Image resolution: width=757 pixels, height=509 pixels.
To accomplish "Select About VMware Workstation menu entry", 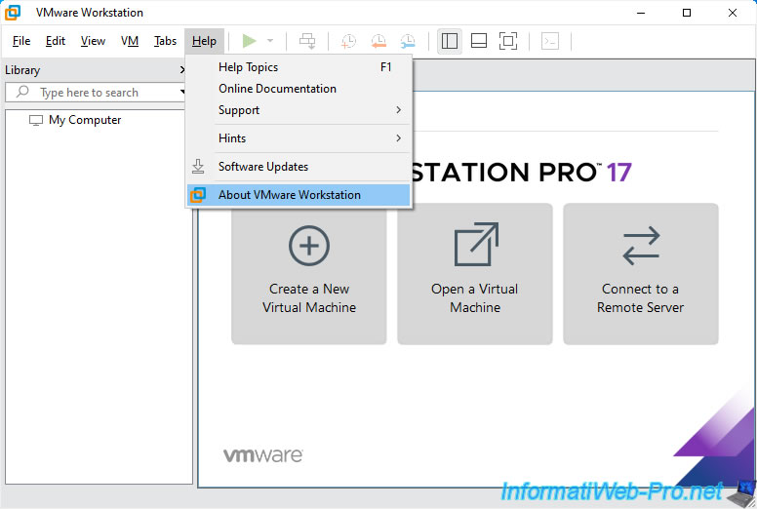I will coord(290,195).
